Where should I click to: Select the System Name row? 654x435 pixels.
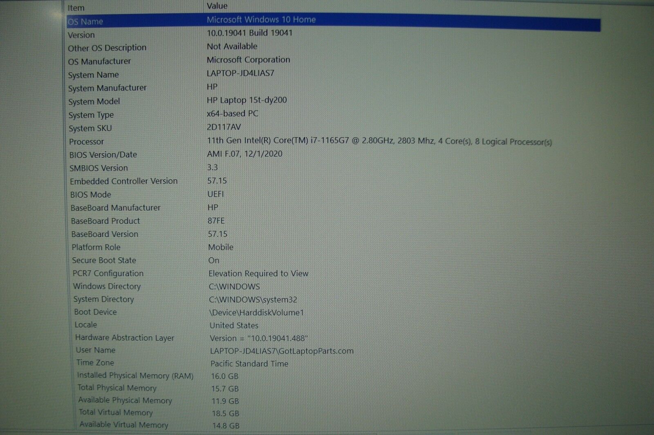click(94, 75)
